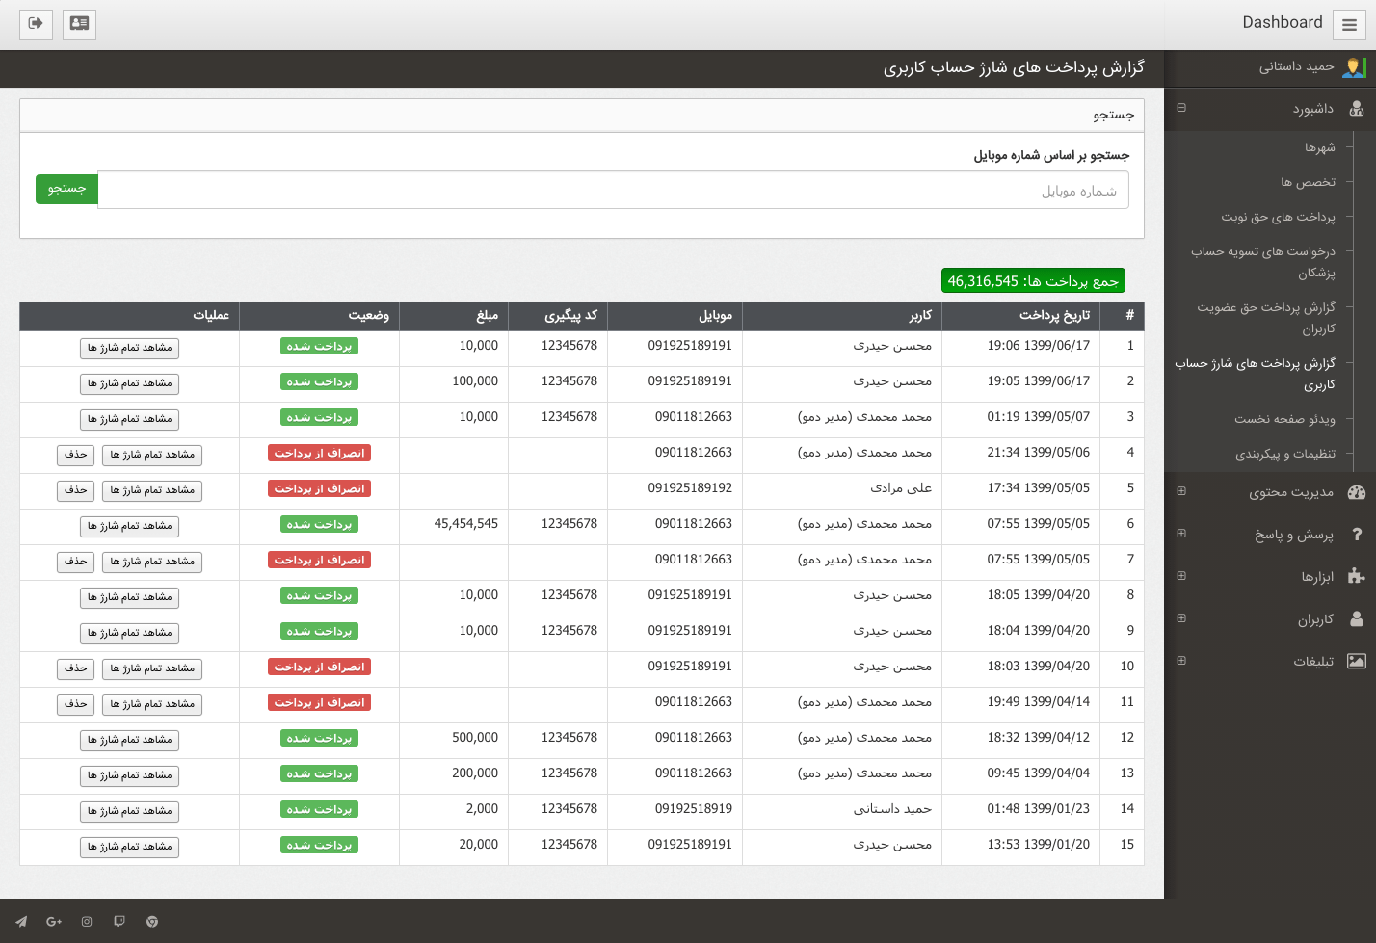1376x943 pixels.
Task: Select تنظیمات و پیکربندی in the sidebar
Action: (1284, 454)
